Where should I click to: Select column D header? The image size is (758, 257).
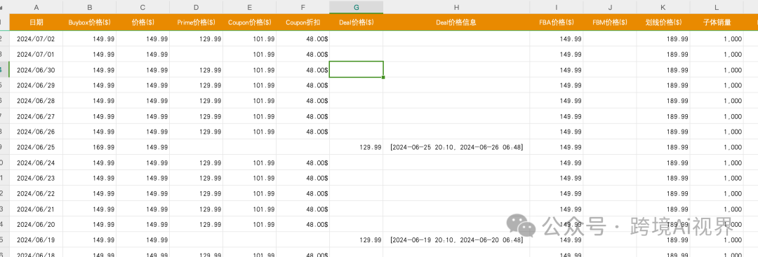(x=196, y=7)
